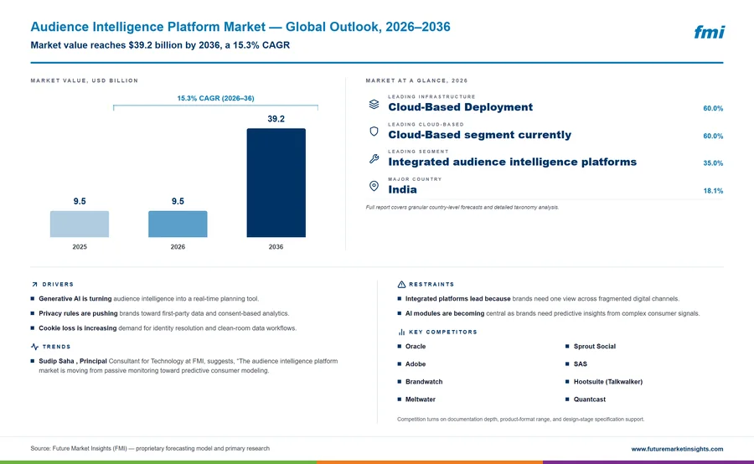Image resolution: width=754 pixels, height=464 pixels.
Task: Click the arrow icon next to Drivers heading
Action: pyautogui.click(x=34, y=284)
